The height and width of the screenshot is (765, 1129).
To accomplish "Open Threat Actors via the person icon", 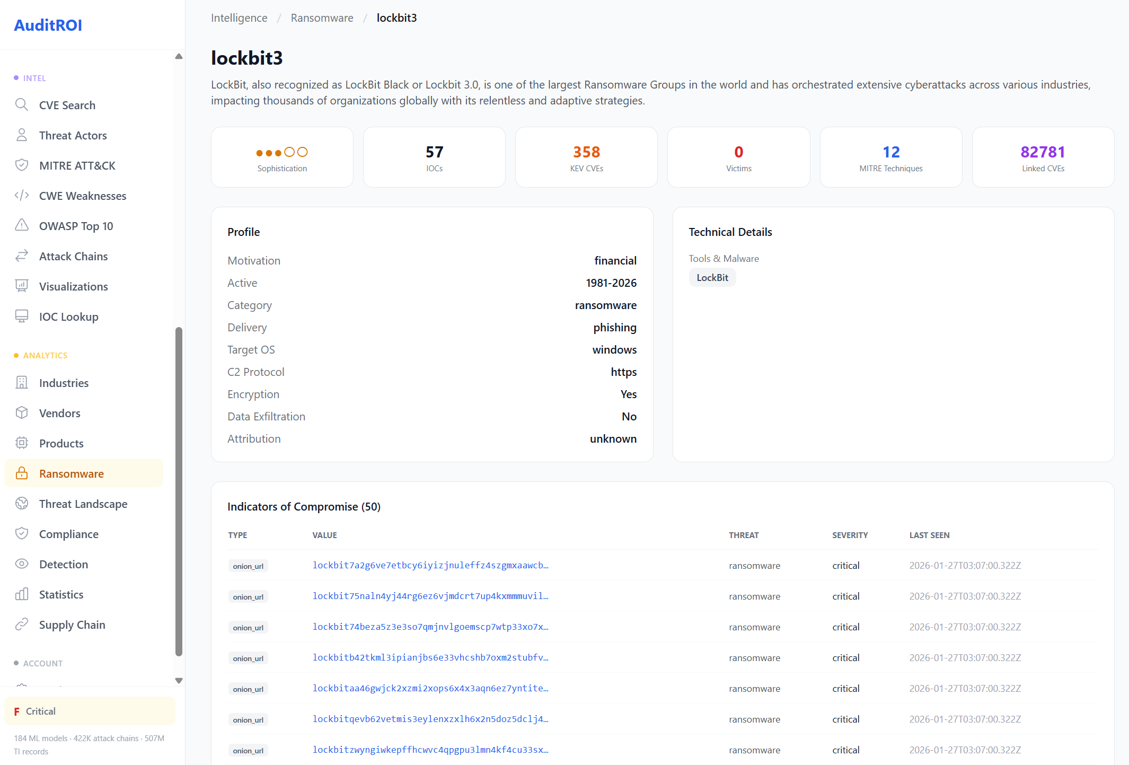I will 22,135.
